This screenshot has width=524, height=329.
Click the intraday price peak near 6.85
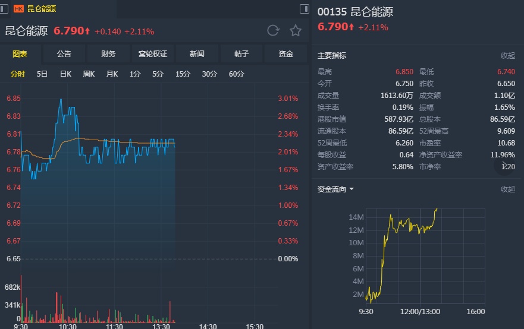[x=61, y=100]
